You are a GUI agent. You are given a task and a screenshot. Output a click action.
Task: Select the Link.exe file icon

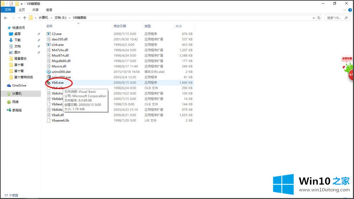pos(48,45)
